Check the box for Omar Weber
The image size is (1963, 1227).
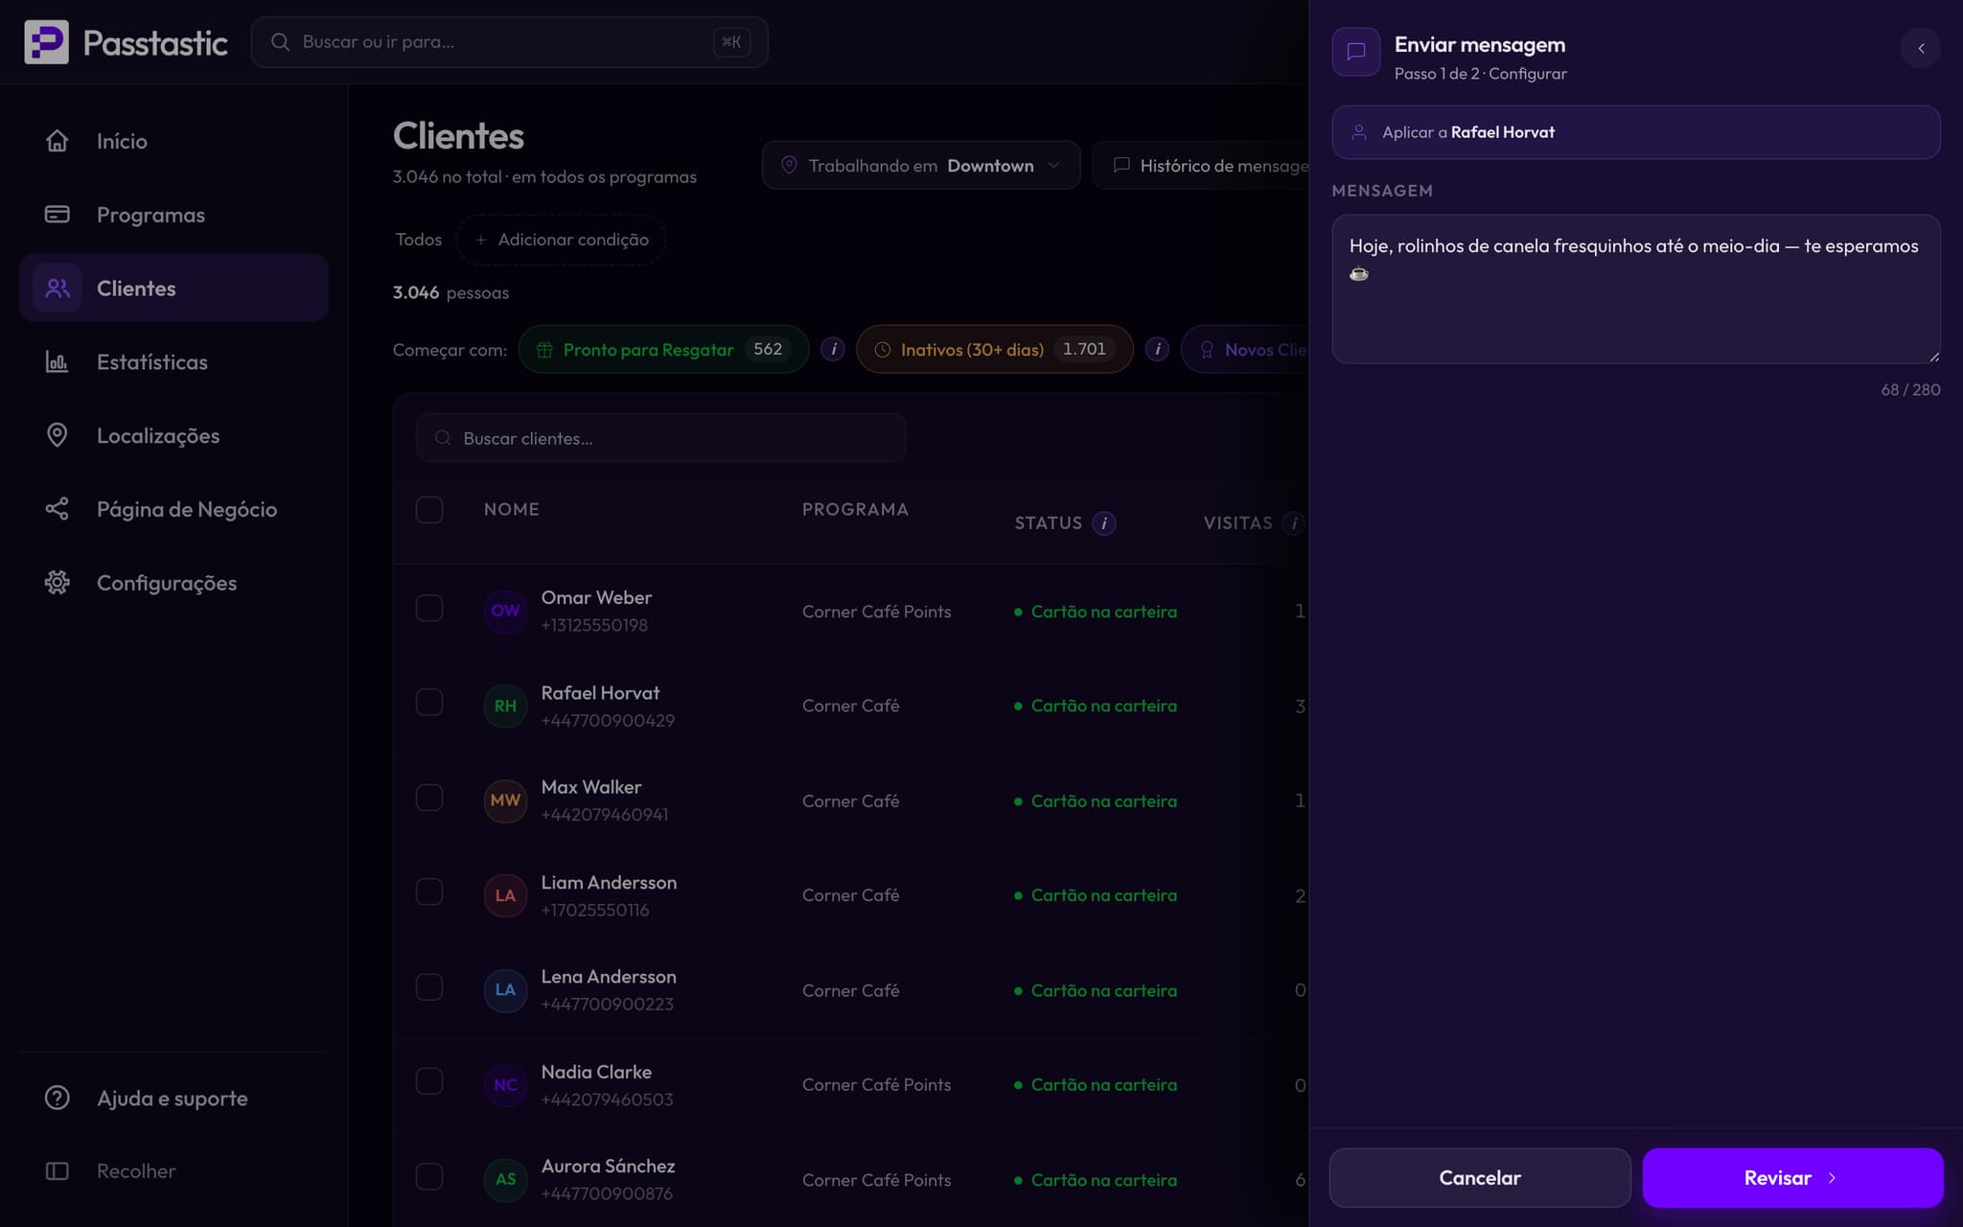(x=429, y=608)
